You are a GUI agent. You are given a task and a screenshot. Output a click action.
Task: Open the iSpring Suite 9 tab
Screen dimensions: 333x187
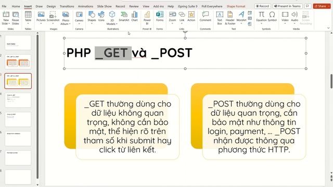(x=187, y=6)
